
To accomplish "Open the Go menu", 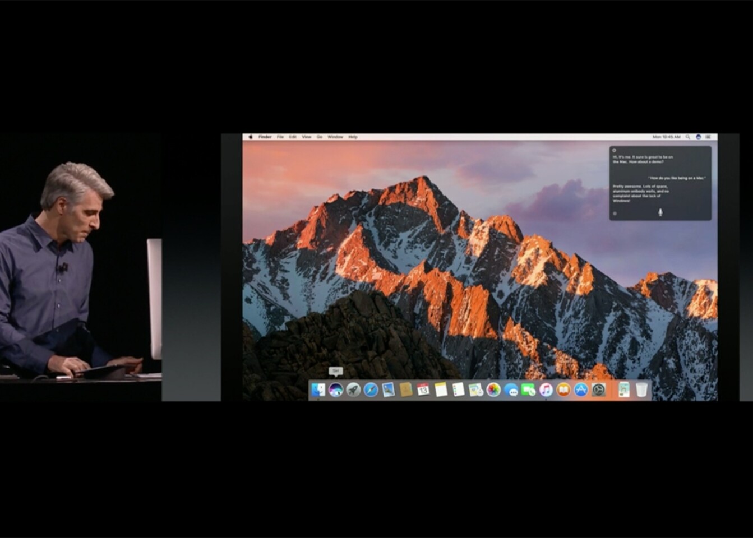I will click(320, 137).
